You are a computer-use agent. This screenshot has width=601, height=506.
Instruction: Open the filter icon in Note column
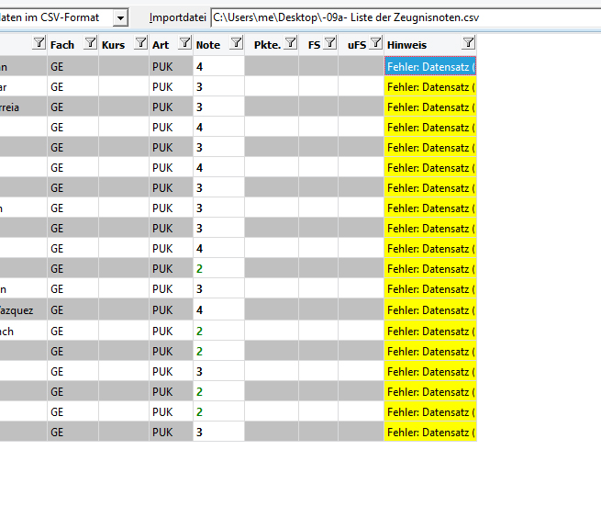(x=236, y=42)
